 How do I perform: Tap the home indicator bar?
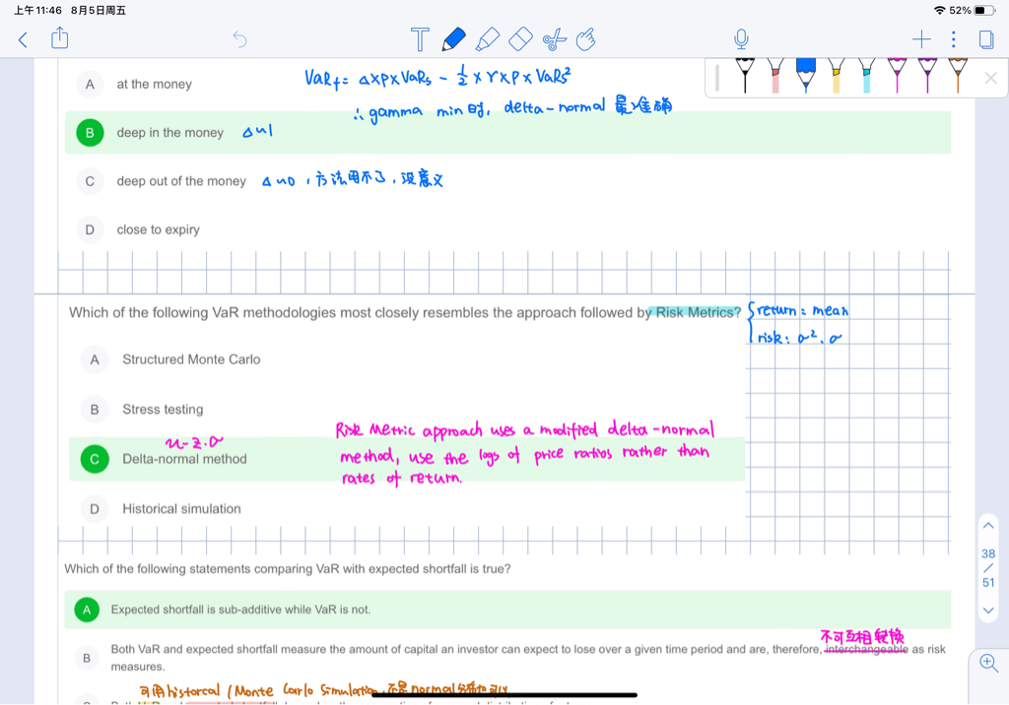(504, 695)
